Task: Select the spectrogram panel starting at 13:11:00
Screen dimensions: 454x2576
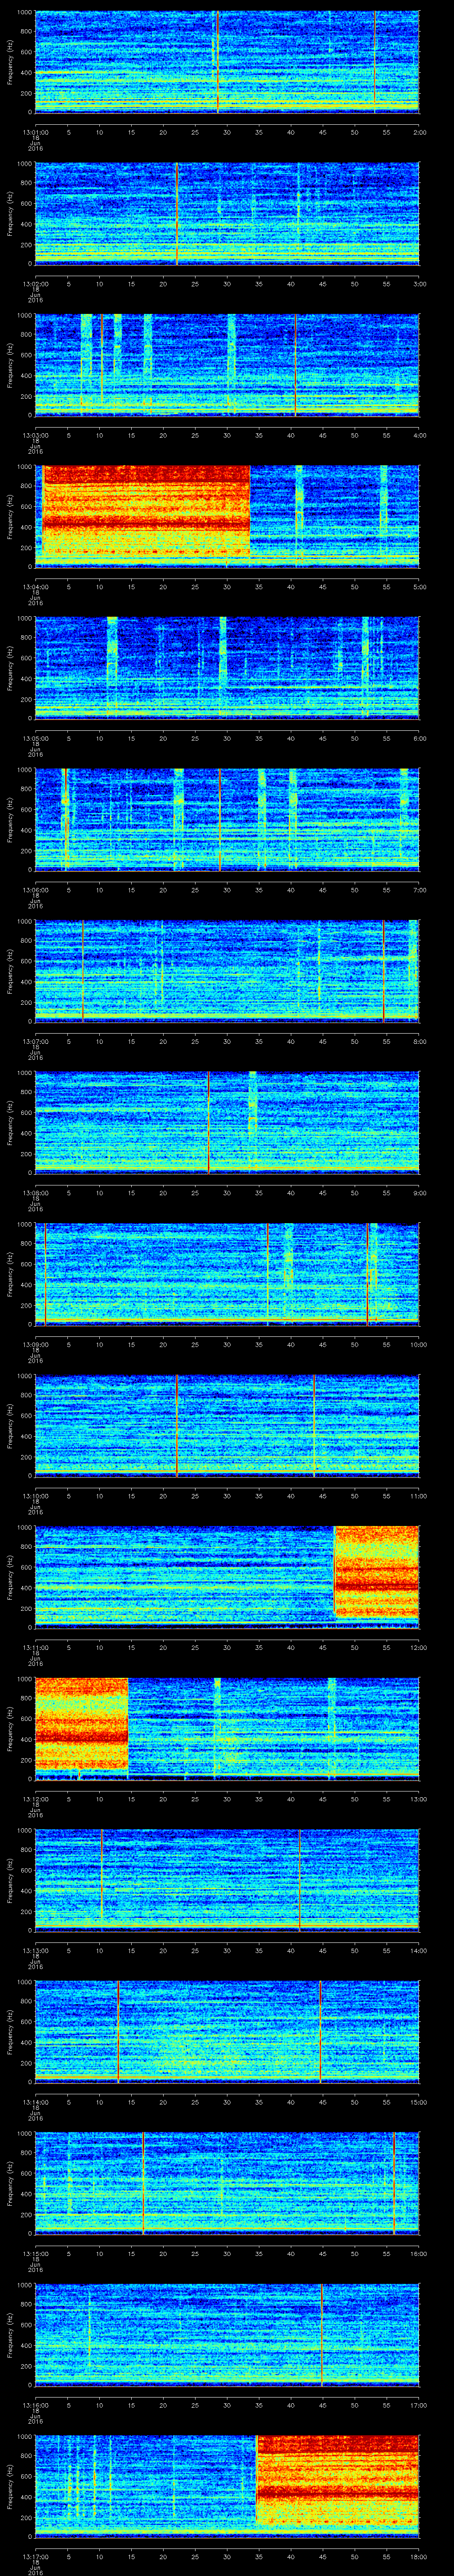Action: [x=227, y=1577]
